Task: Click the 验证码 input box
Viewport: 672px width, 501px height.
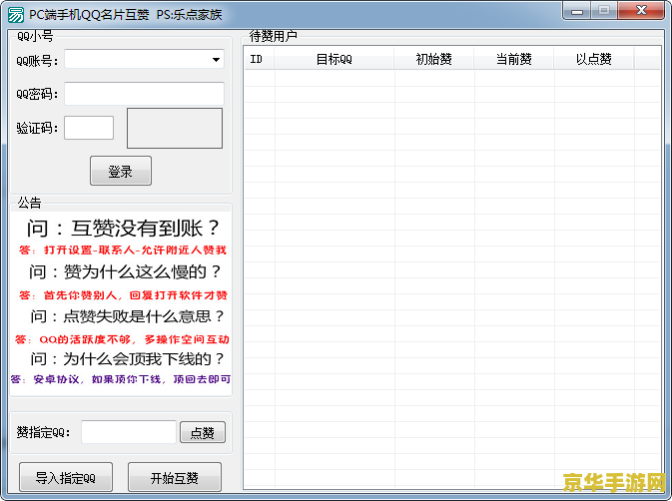Action: click(x=89, y=128)
